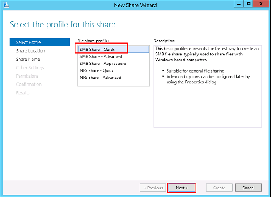Screen dimensions: 271x197
Task: Cancel the New Share Wizard
Action: [x=248, y=188]
